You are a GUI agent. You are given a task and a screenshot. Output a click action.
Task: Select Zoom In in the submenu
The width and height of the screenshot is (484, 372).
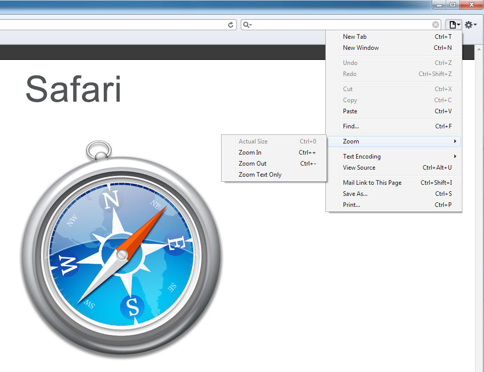click(x=274, y=153)
